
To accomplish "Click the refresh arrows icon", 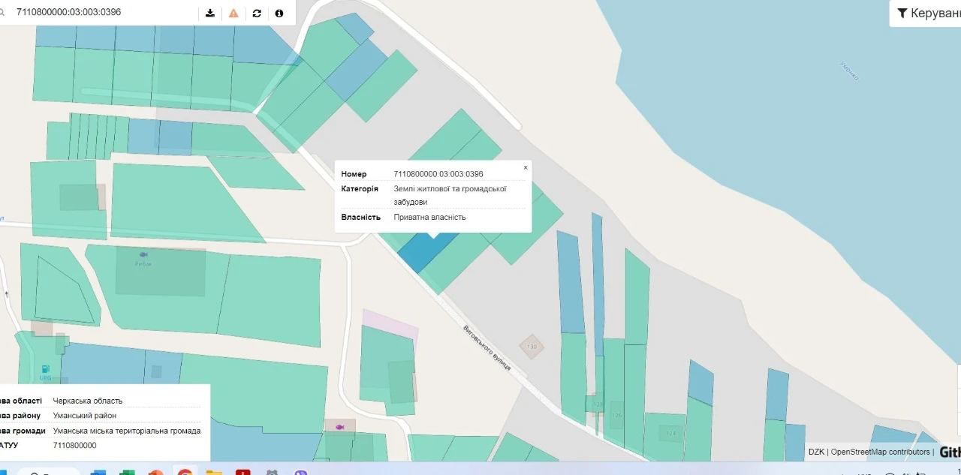I will pyautogui.click(x=257, y=13).
